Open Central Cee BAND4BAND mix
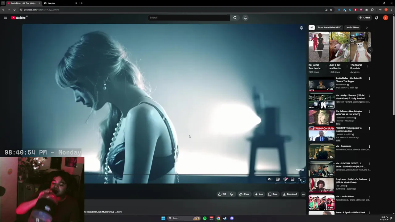 coord(321,169)
